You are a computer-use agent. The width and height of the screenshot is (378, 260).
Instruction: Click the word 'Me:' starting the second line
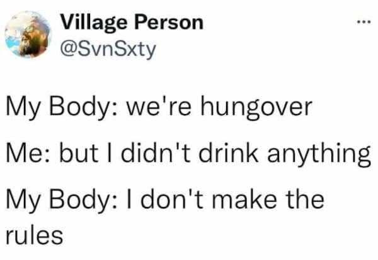28,153
